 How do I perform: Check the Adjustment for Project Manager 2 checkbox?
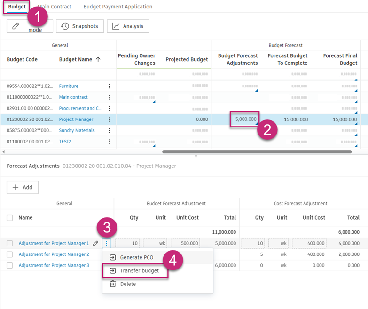(9, 254)
